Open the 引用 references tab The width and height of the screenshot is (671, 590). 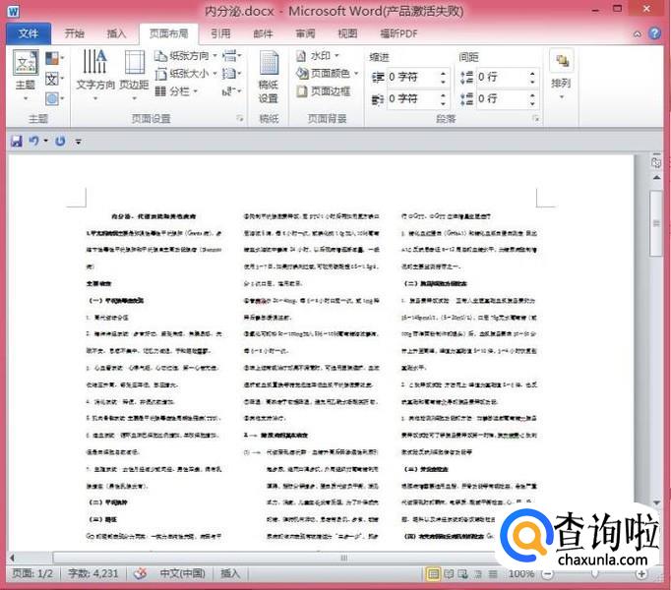coord(220,33)
